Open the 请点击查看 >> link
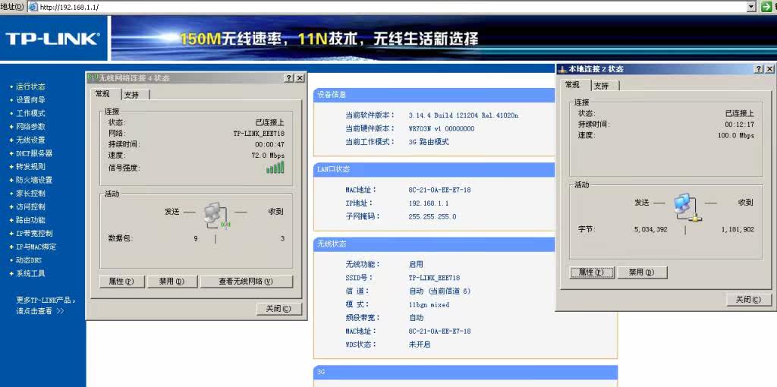 tap(40, 311)
